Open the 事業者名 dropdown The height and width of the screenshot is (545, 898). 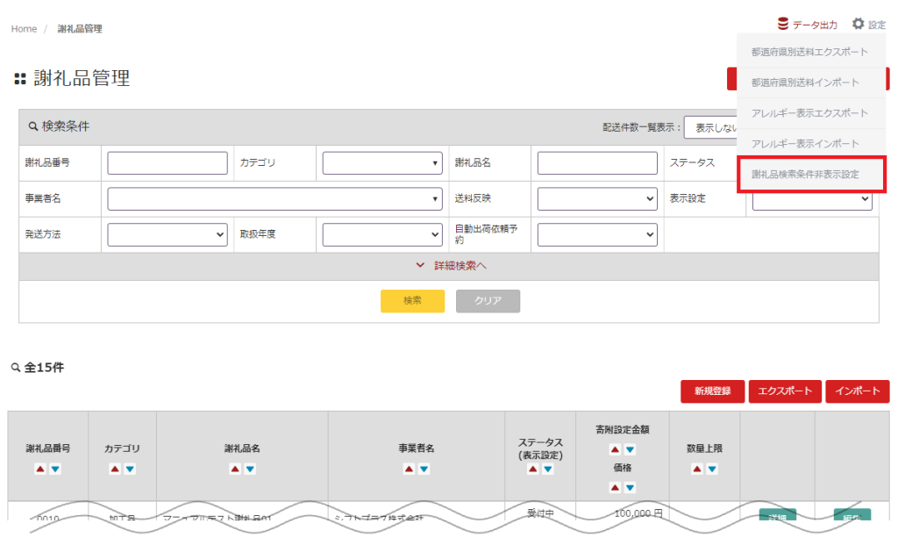tap(275, 199)
